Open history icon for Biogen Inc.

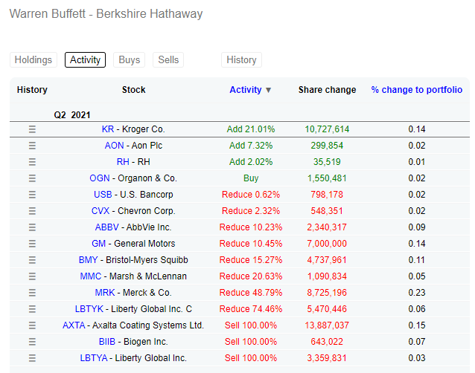tap(32, 342)
